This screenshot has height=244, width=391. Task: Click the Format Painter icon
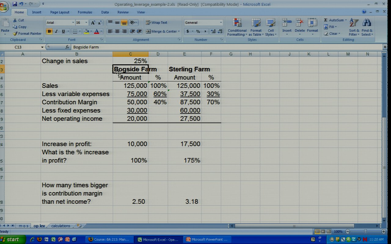15,34
